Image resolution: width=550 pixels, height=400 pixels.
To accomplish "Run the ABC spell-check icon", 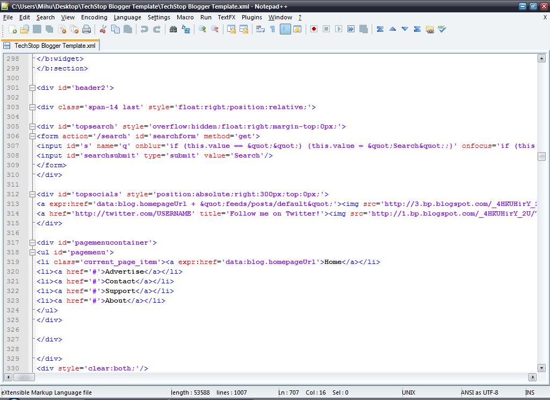I will 442,30.
